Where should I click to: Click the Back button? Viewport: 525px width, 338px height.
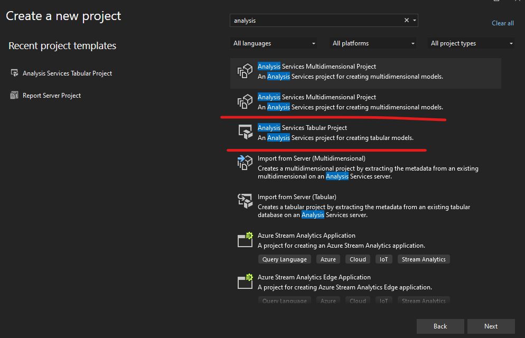click(440, 326)
